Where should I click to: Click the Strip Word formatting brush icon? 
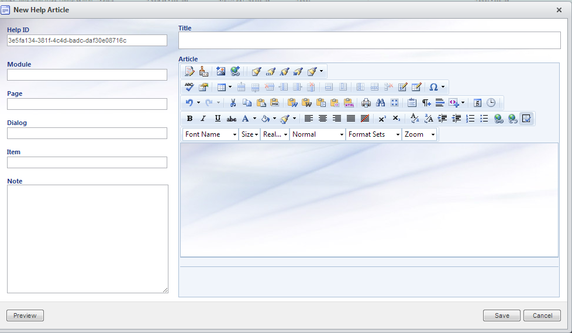click(298, 71)
